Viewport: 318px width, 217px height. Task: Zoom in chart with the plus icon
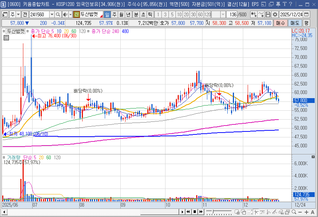[307, 212]
